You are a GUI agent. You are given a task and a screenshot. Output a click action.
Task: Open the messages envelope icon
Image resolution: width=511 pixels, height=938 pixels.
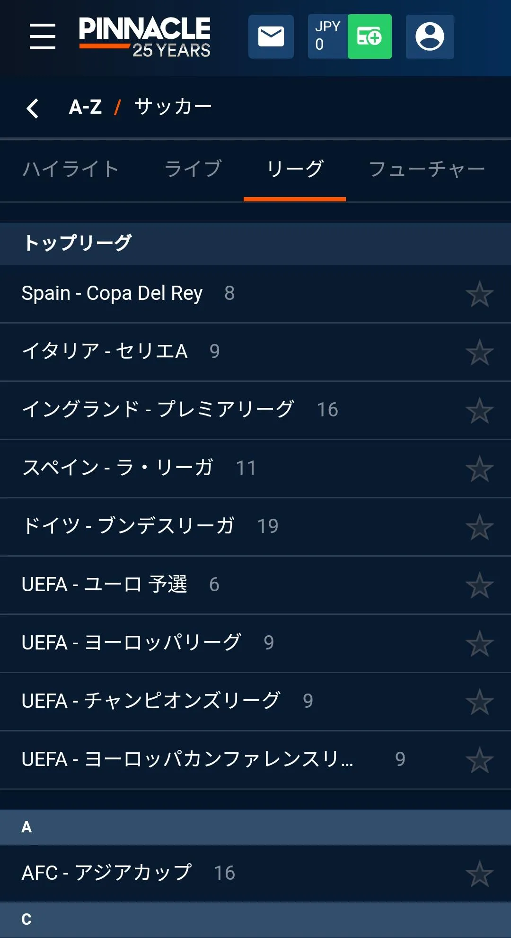coord(271,36)
